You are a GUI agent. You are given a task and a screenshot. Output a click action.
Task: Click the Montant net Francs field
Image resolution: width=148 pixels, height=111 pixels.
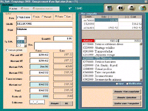click(x=39, y=84)
